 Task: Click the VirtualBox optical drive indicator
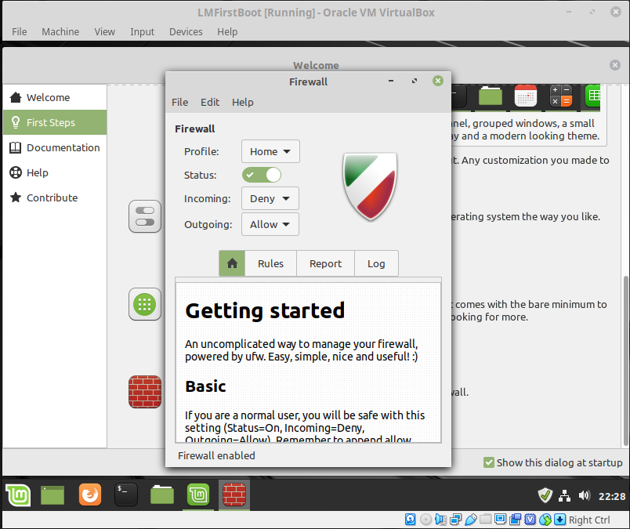coord(425,520)
